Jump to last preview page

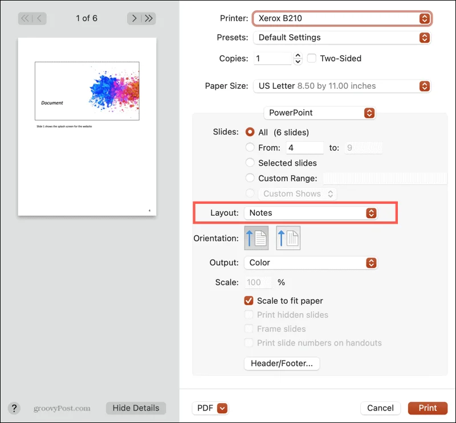point(149,18)
